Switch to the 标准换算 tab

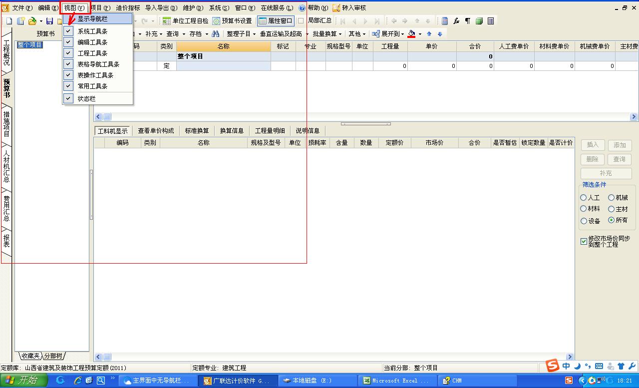(x=197, y=131)
